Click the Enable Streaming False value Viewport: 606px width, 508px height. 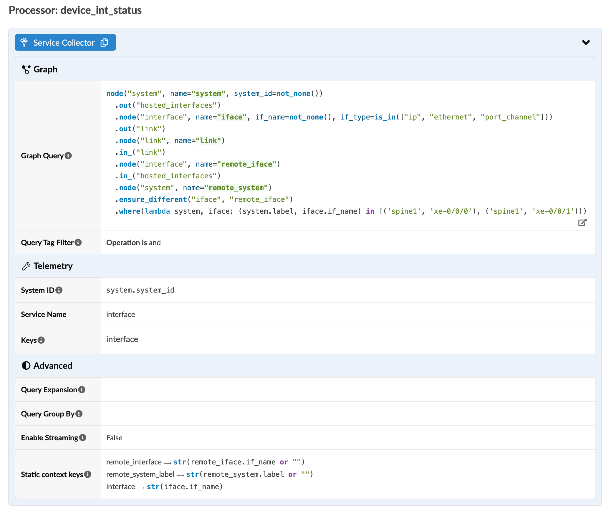[x=114, y=438]
